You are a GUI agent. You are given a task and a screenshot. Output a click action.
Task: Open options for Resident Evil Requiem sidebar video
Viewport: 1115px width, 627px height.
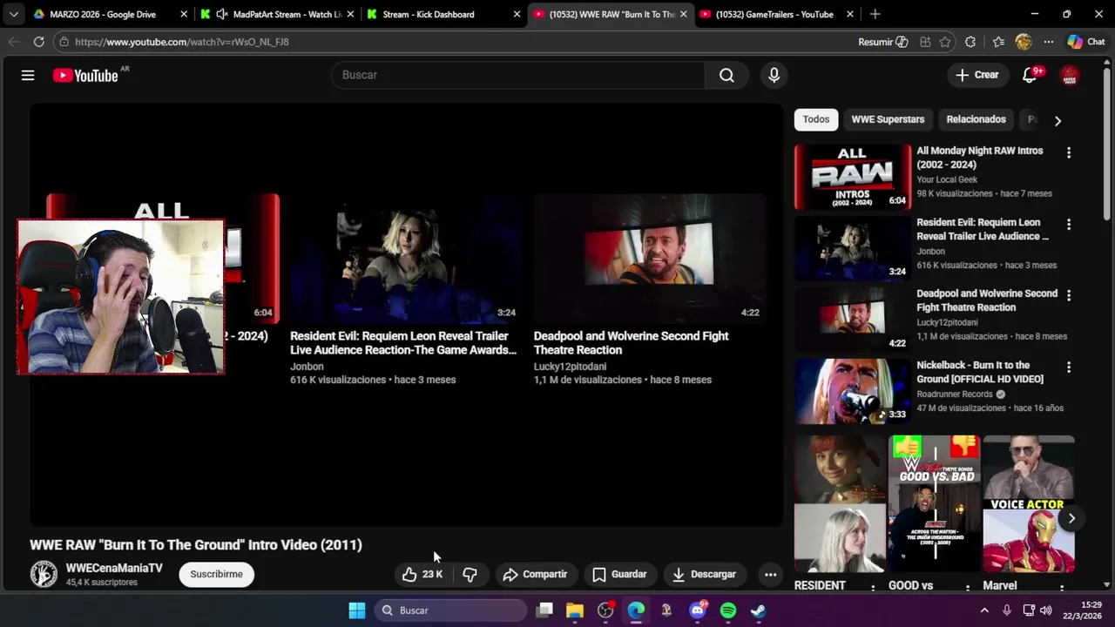pyautogui.click(x=1069, y=224)
